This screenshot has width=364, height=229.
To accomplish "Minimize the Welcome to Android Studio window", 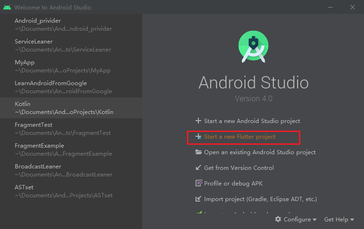I will [x=330, y=7].
